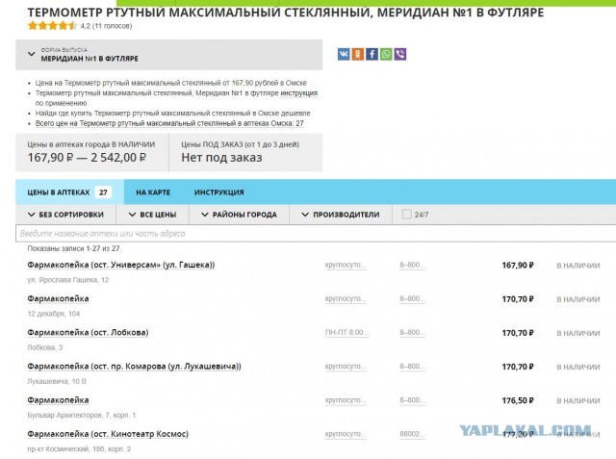The height and width of the screenshot is (459, 616).
Task: Show 88002 phone for Кинотеатр Космос
Action: coord(412,434)
